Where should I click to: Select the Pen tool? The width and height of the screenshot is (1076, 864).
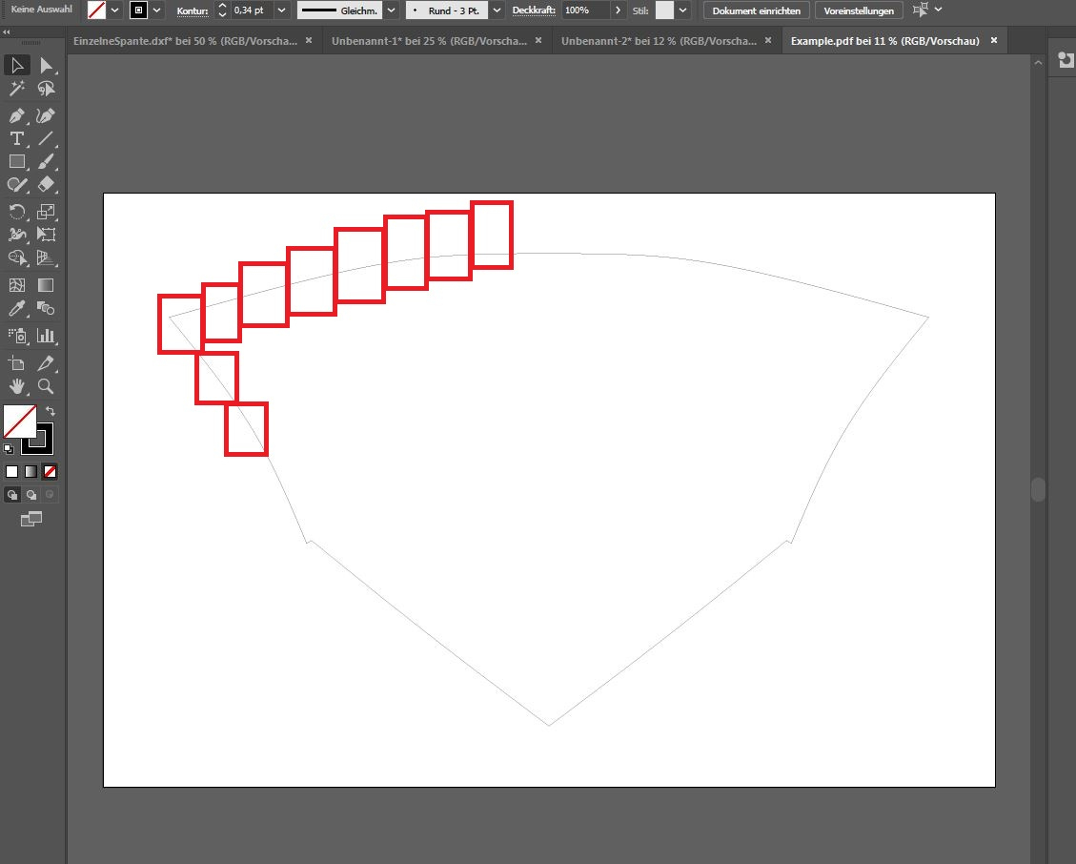tap(16, 115)
